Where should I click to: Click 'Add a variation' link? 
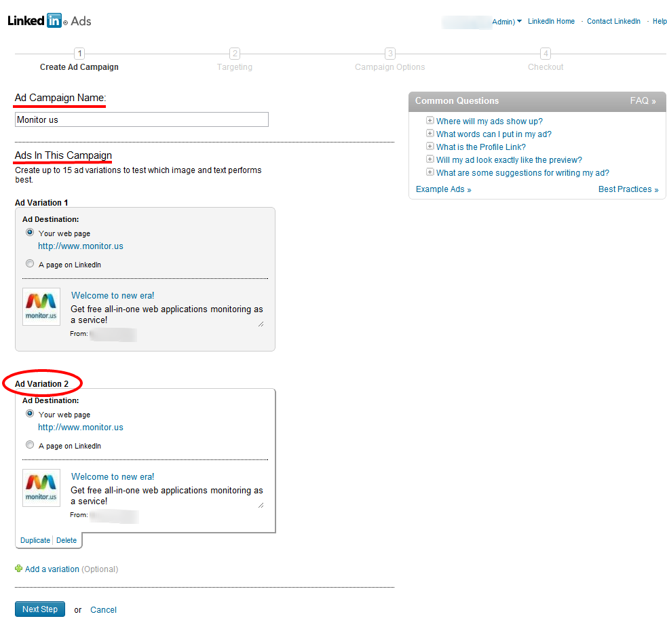tap(52, 569)
